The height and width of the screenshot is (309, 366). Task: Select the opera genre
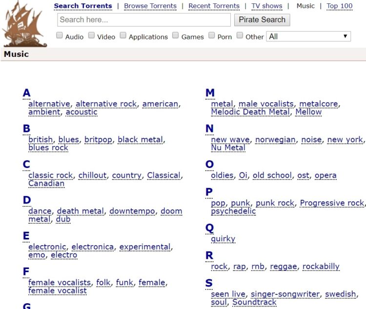coord(325,175)
